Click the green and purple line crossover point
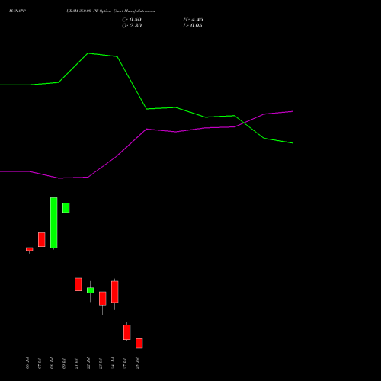The height and width of the screenshot is (381, 381). 243,123
